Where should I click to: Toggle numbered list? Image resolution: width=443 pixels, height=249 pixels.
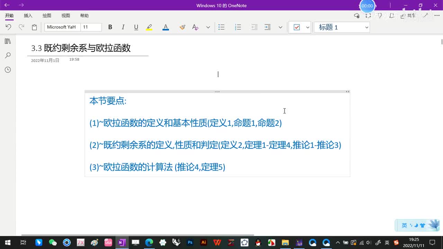pos(238,27)
